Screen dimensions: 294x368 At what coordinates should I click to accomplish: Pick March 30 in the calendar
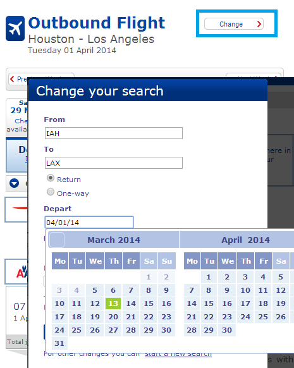166,330
